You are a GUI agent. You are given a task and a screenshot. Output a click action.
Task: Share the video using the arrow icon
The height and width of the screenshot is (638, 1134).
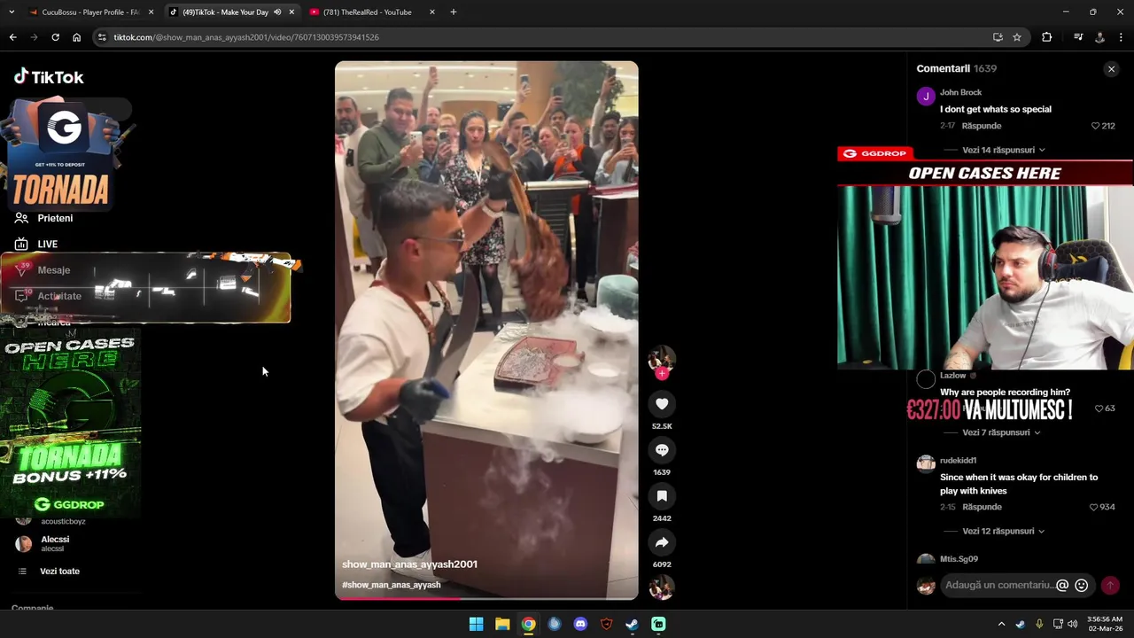(662, 542)
